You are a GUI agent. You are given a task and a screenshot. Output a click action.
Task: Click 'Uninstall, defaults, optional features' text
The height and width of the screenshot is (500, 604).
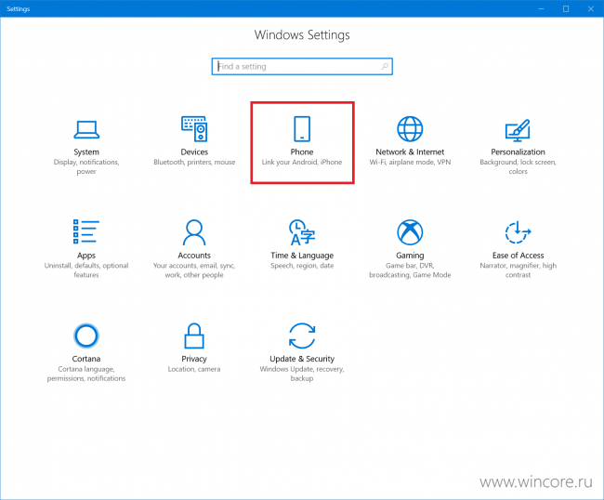pyautogui.click(x=86, y=270)
